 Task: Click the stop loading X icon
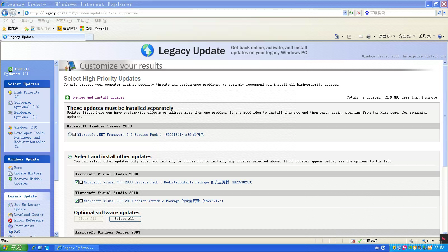(358, 13)
